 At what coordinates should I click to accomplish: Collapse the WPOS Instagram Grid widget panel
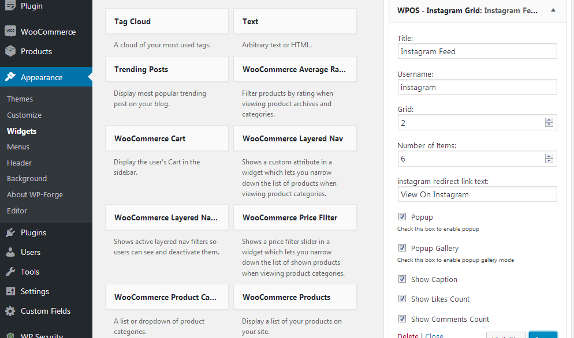(553, 10)
